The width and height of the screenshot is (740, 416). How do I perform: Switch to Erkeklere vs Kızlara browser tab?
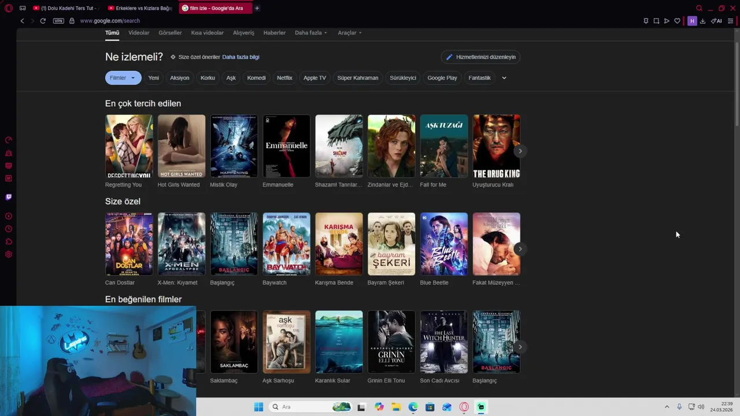[x=139, y=8]
